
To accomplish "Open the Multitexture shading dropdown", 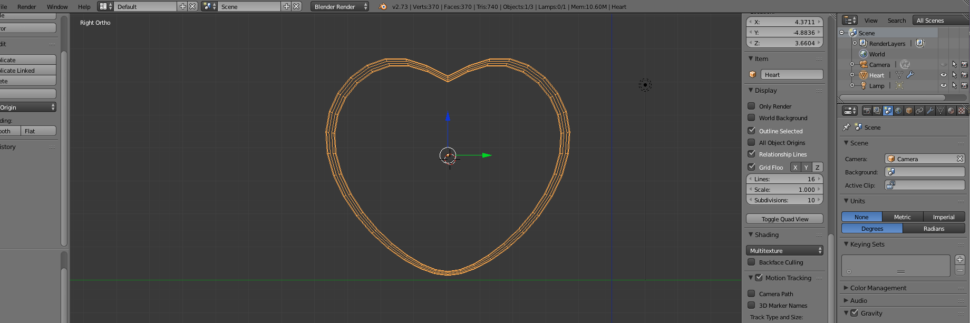I will 784,250.
